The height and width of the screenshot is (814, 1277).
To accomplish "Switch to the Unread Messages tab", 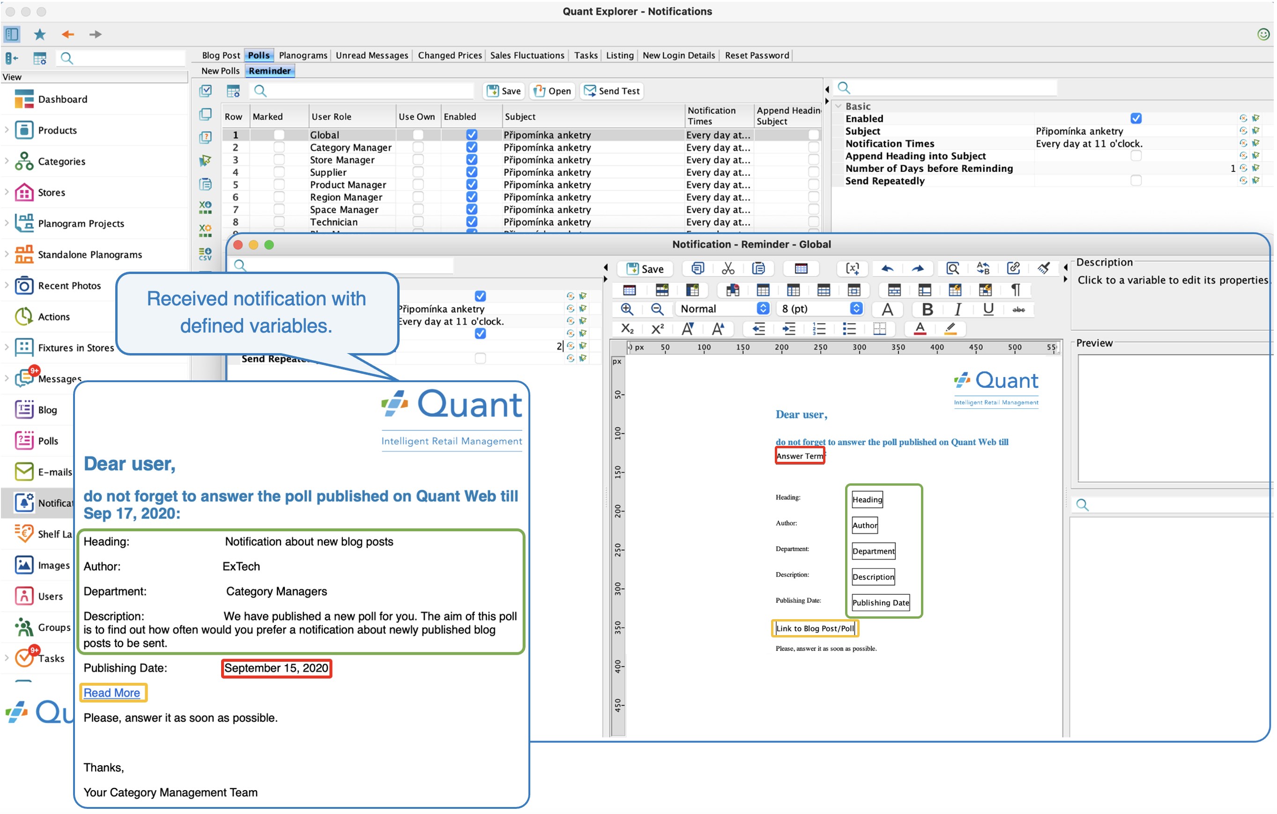I will (372, 55).
